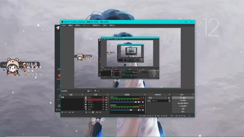Click the audio mixer vertical scrollbar
Viewport: 244px width, 137px height.
click(146, 105)
